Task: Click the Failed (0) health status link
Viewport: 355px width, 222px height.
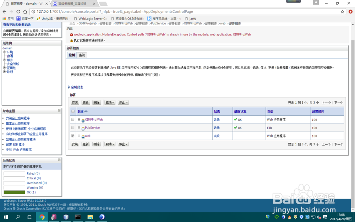Action: [33, 174]
